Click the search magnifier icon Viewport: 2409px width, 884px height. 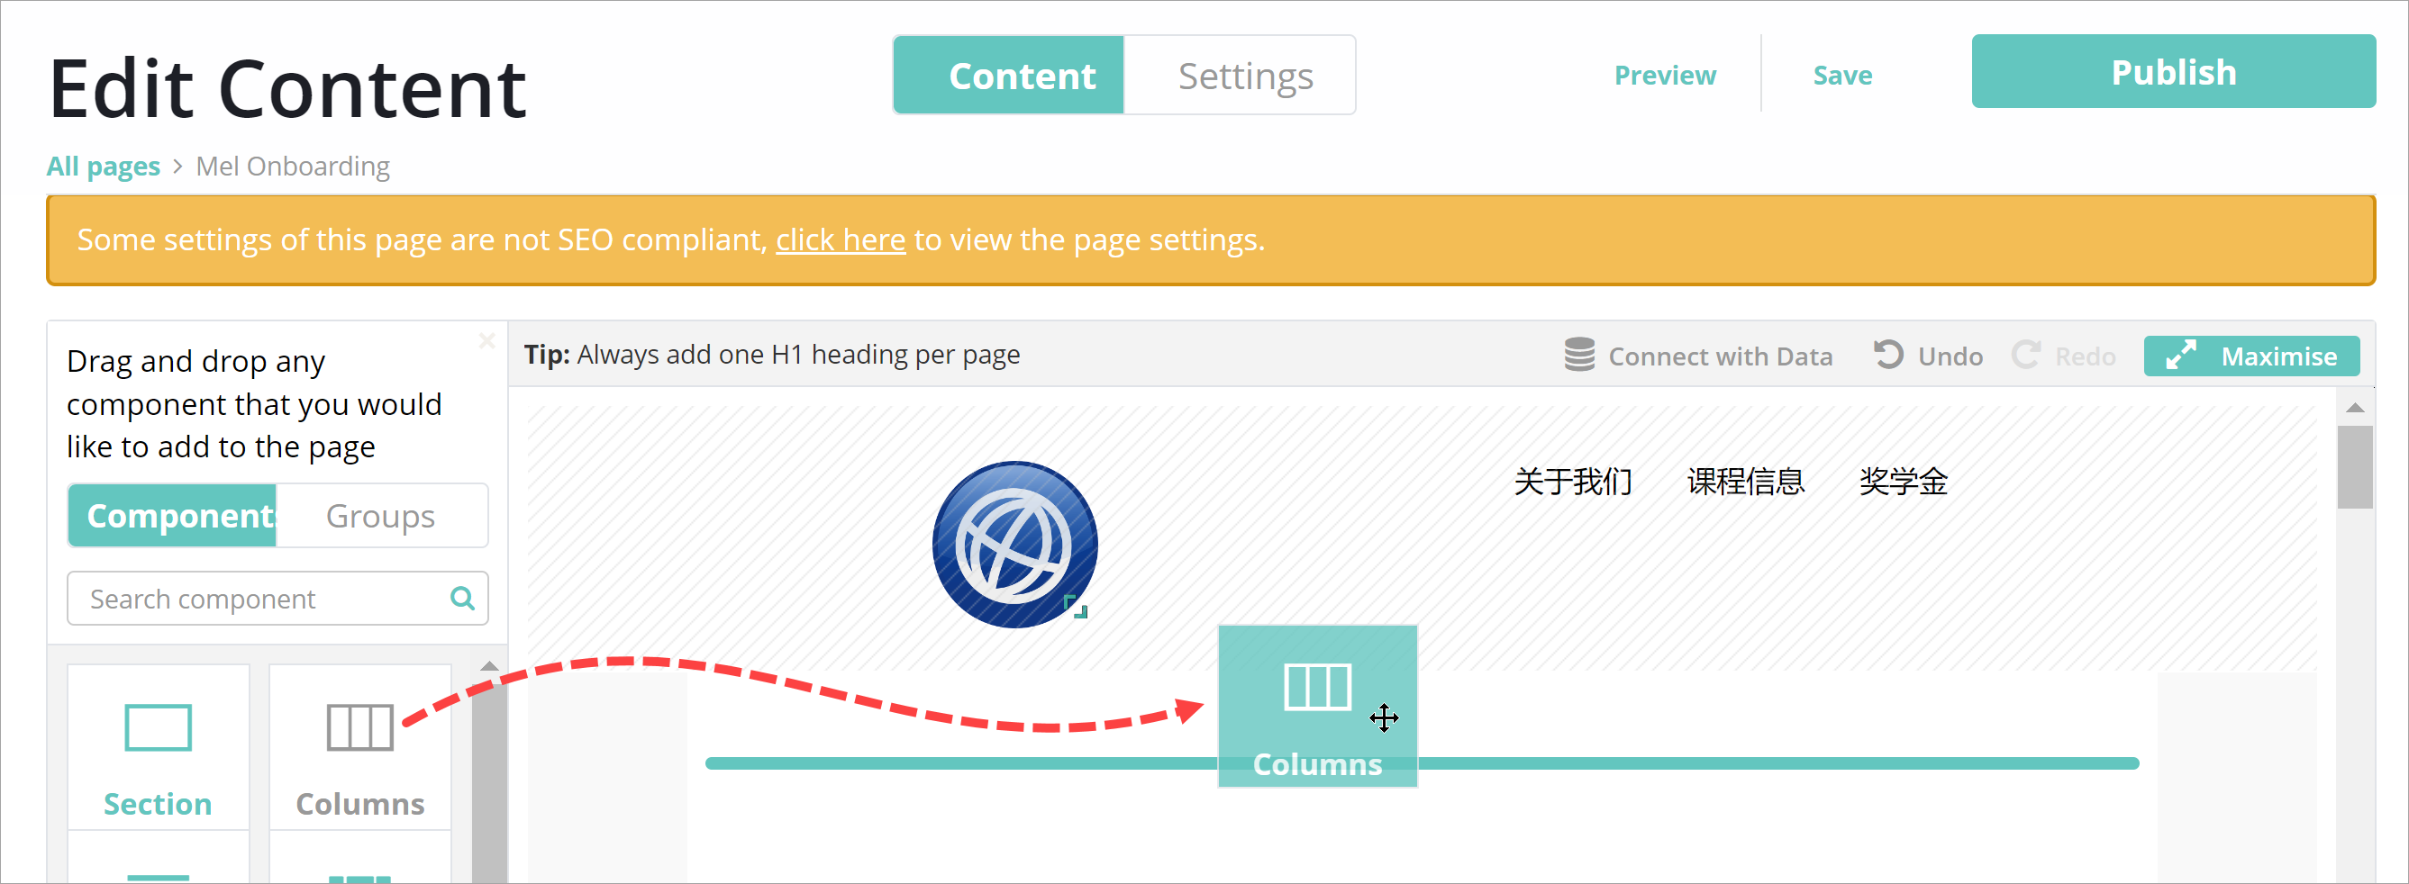pos(463,598)
